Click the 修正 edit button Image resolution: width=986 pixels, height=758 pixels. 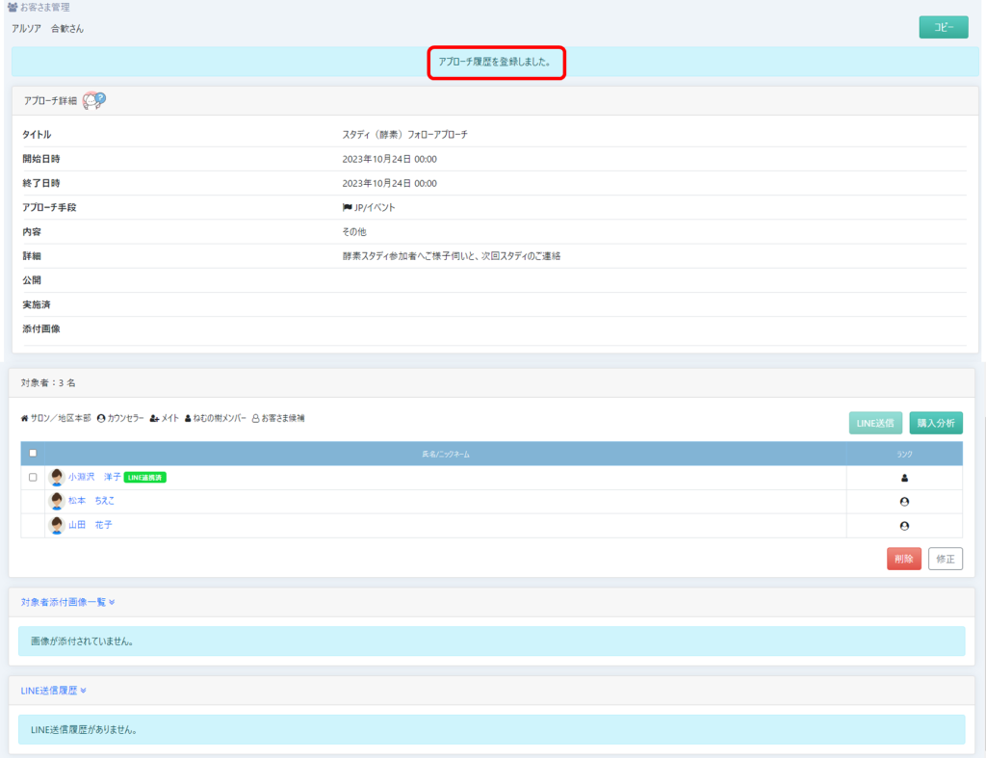(x=945, y=559)
